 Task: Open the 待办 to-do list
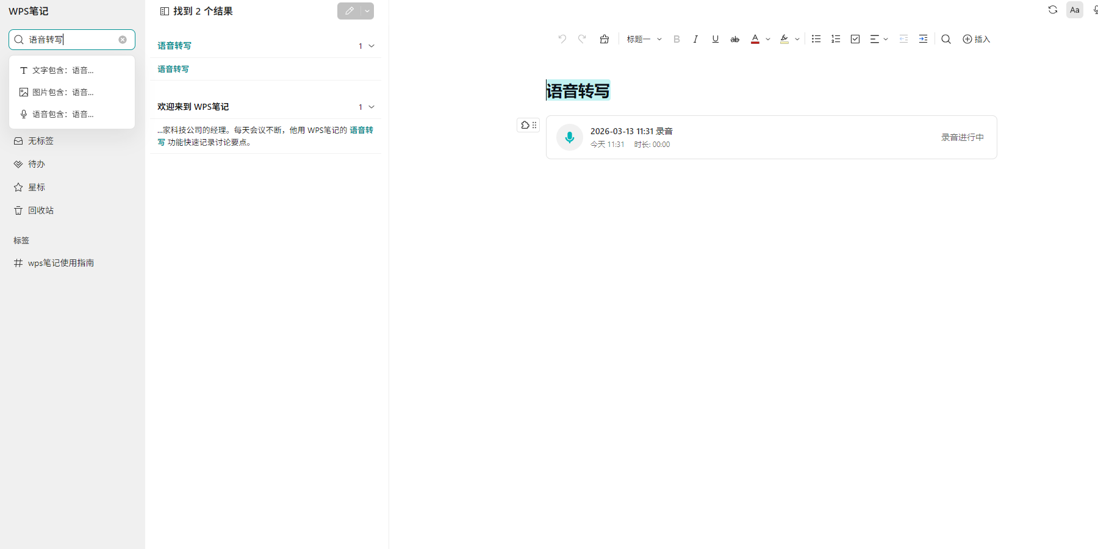[x=72, y=164]
